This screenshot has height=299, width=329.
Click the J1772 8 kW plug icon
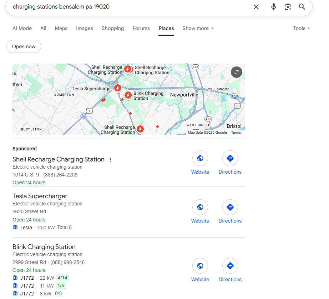(x=15, y=293)
